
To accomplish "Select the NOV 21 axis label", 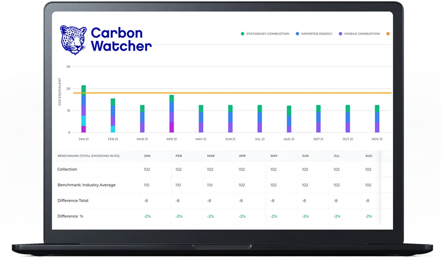I will pyautogui.click(x=377, y=139).
